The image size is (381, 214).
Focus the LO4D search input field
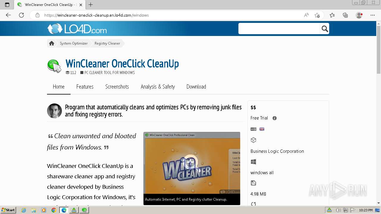click(279, 29)
